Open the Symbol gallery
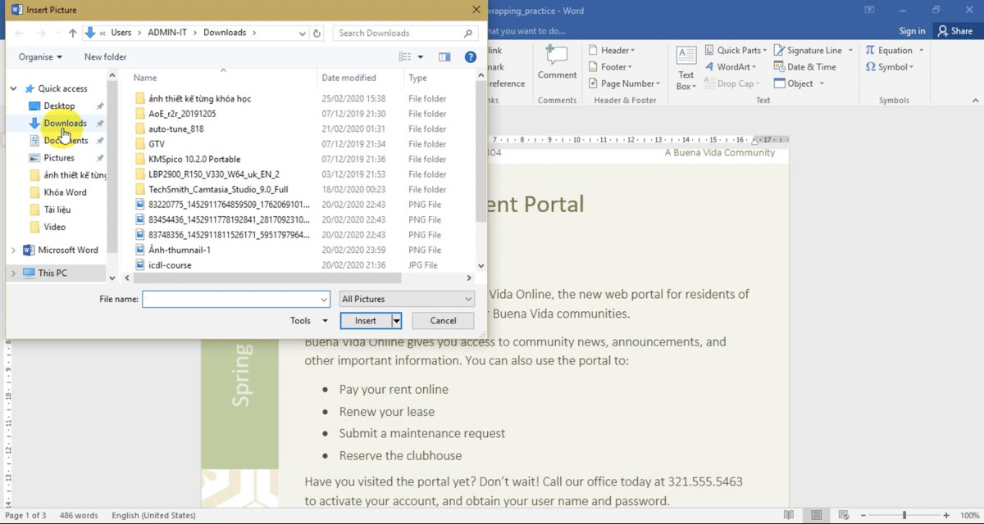This screenshot has height=524, width=984. (x=889, y=67)
